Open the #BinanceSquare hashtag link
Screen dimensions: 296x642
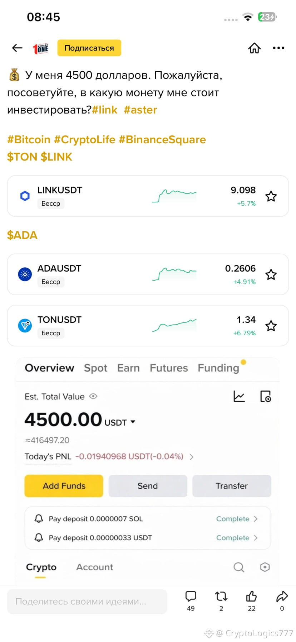162,139
